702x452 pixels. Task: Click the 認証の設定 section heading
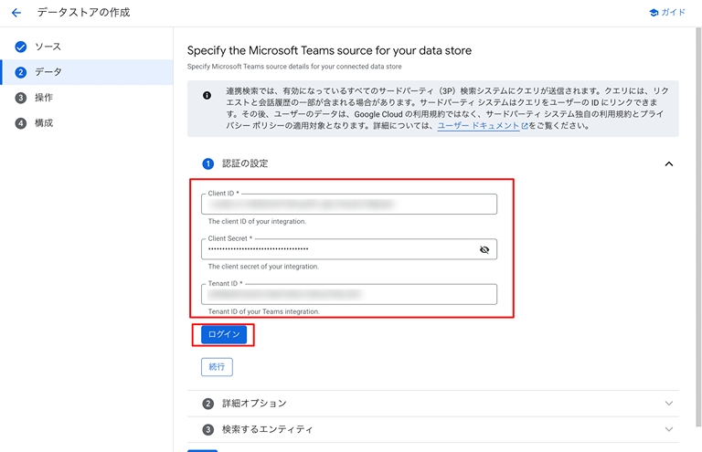pos(245,163)
